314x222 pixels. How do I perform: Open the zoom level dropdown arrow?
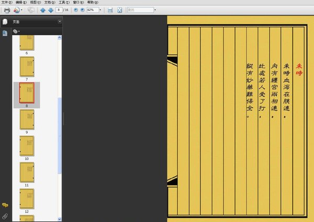point(100,10)
